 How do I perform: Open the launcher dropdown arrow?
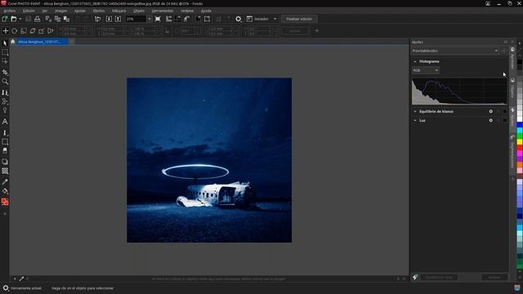(x=275, y=19)
